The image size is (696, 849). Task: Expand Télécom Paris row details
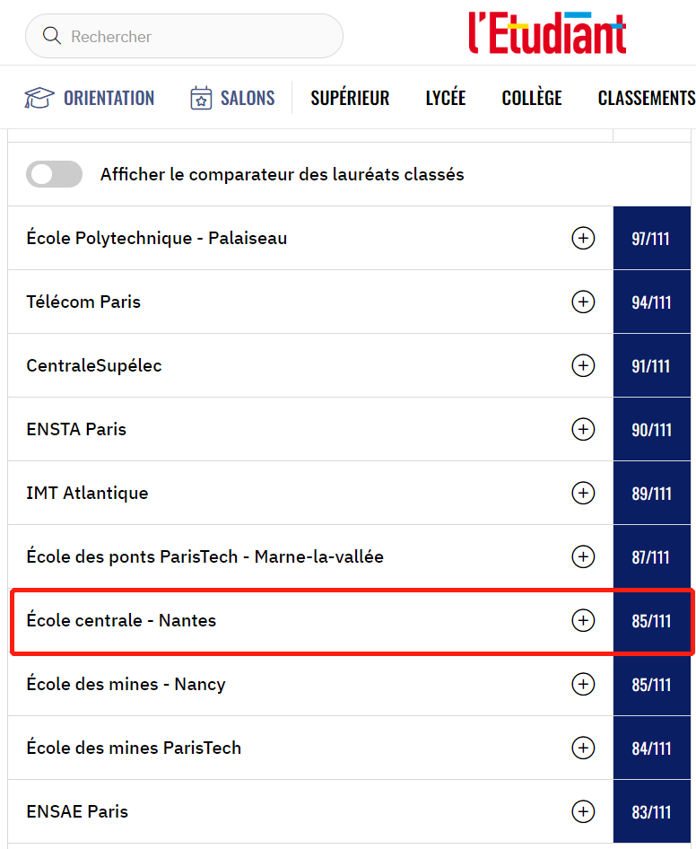point(583,302)
